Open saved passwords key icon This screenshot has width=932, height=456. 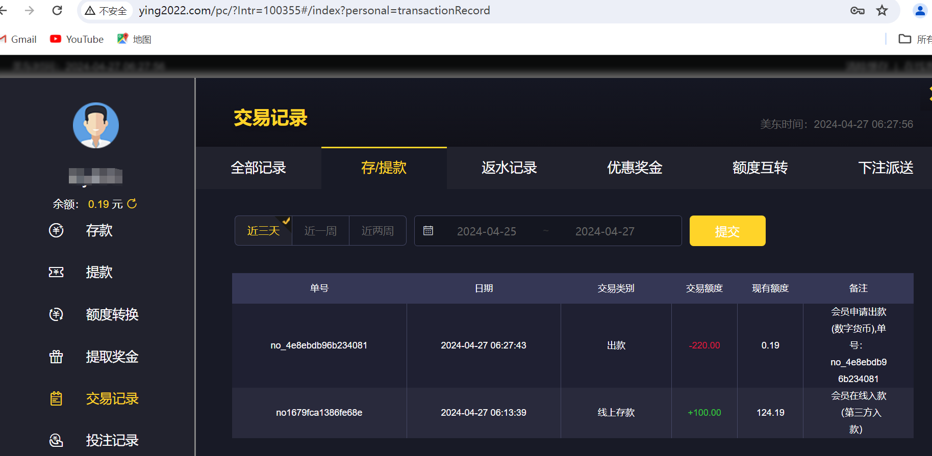pyautogui.click(x=857, y=11)
